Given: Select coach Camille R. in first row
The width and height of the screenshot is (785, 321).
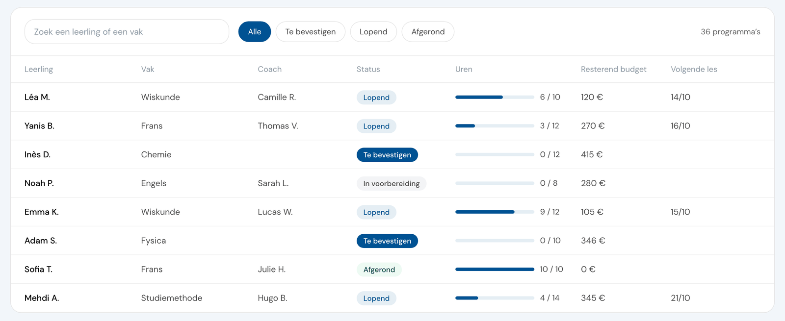Looking at the screenshot, I should 277,97.
